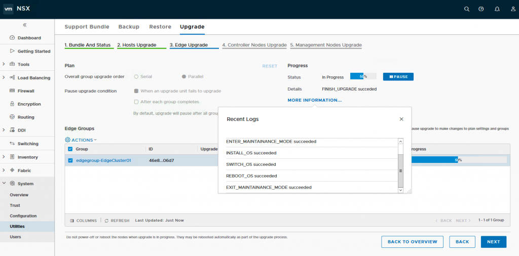The width and height of the screenshot is (519, 256).
Task: Expand the Load Balancing section chevron
Action: click(x=4, y=77)
